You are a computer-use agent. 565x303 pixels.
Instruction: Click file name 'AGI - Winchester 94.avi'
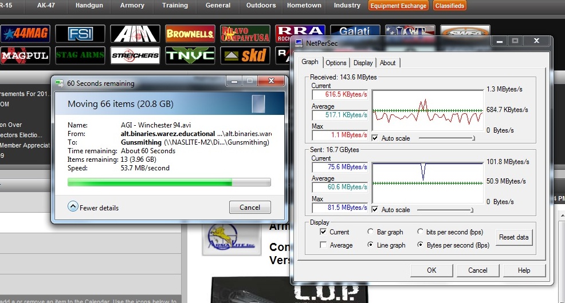(x=156, y=125)
